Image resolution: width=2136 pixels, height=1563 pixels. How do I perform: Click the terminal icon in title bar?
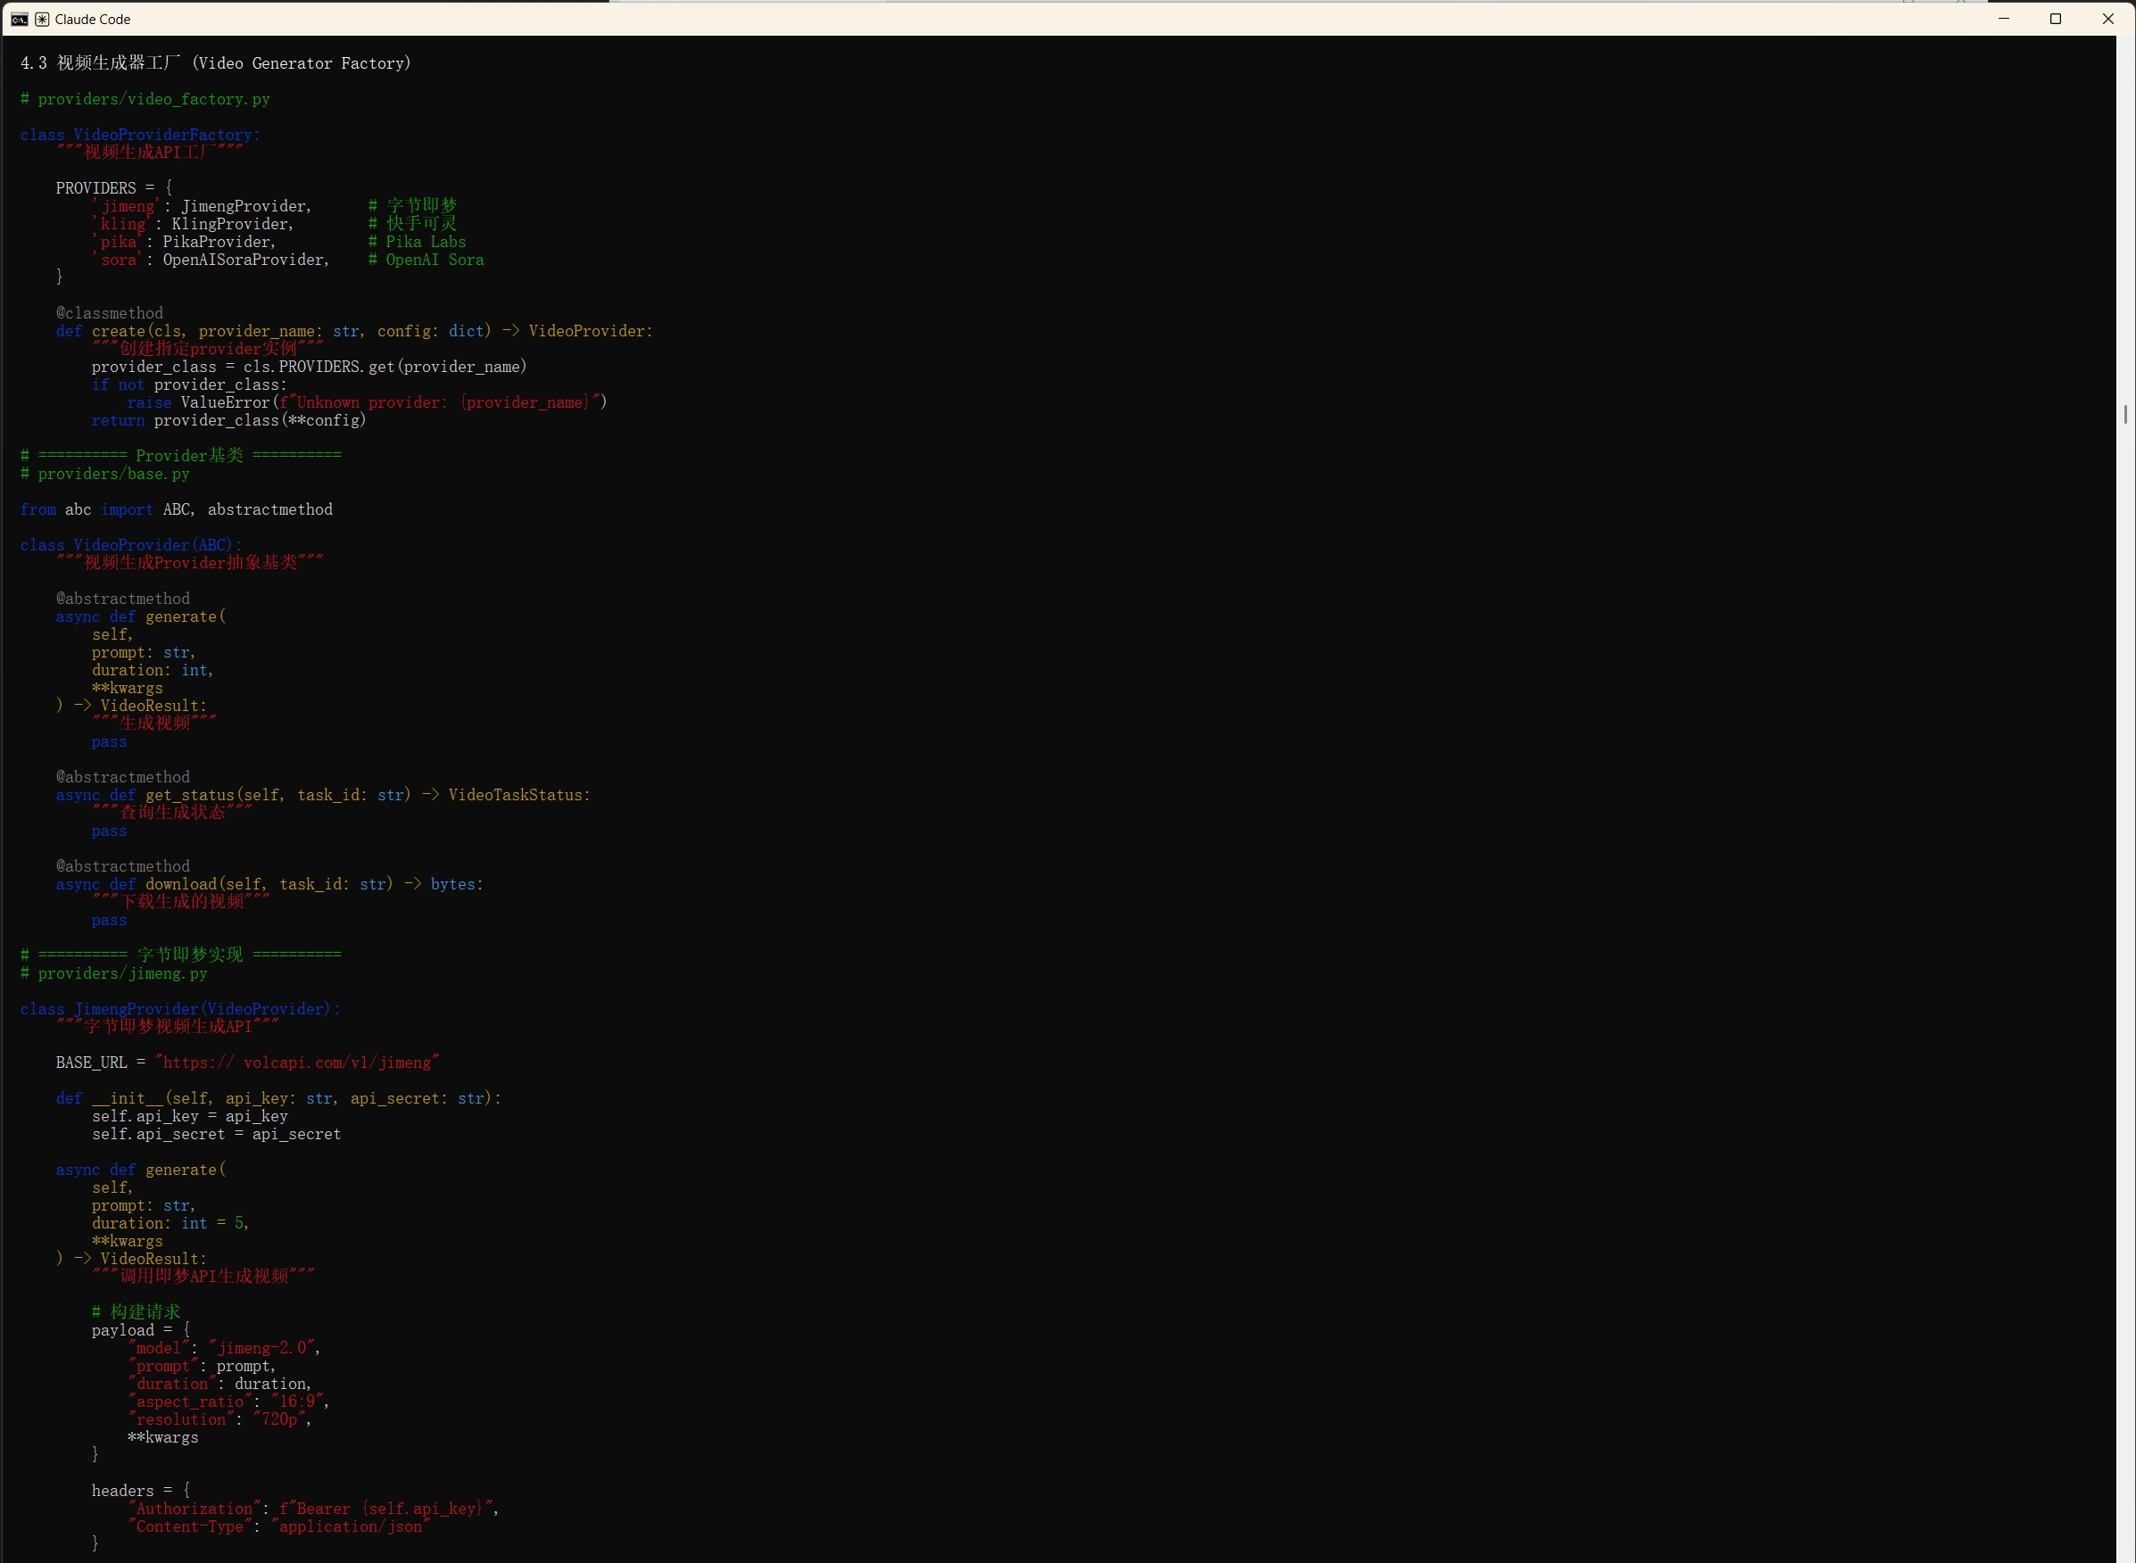[19, 19]
